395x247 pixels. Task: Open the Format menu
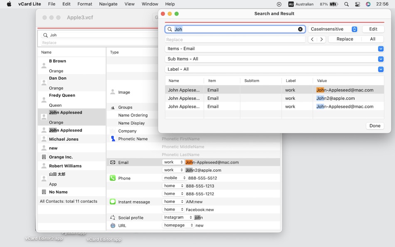pyautogui.click(x=85, y=4)
